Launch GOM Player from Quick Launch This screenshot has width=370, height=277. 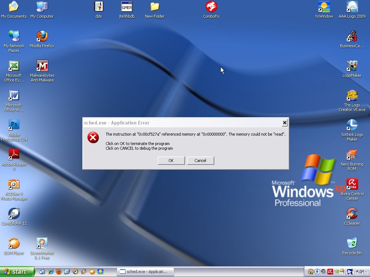coord(92,272)
